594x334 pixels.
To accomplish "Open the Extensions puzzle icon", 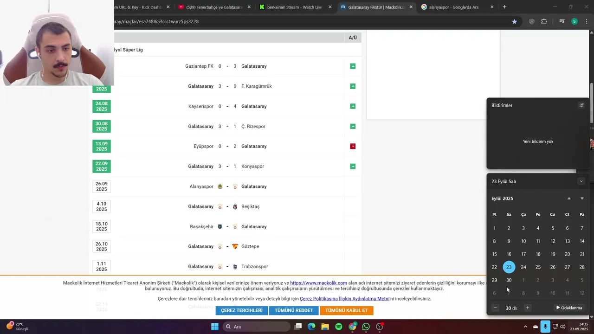I will [x=544, y=21].
